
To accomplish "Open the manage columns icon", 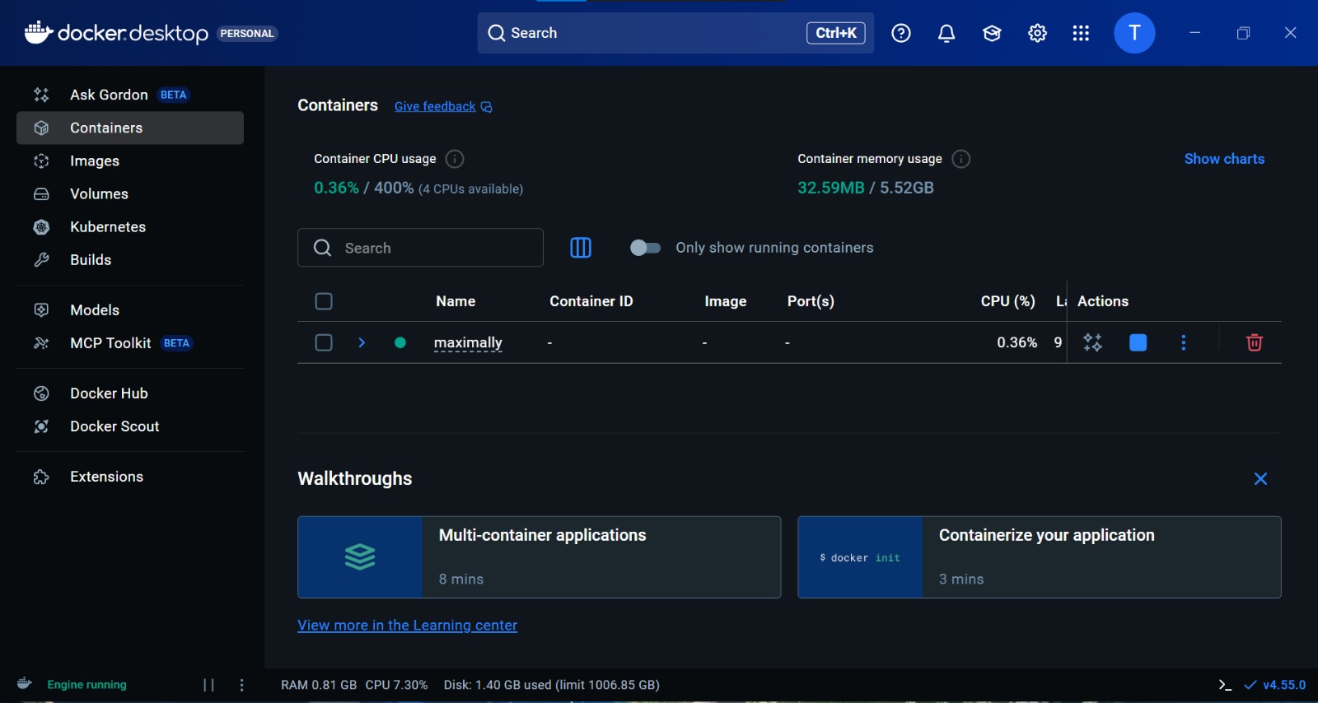I will (581, 248).
